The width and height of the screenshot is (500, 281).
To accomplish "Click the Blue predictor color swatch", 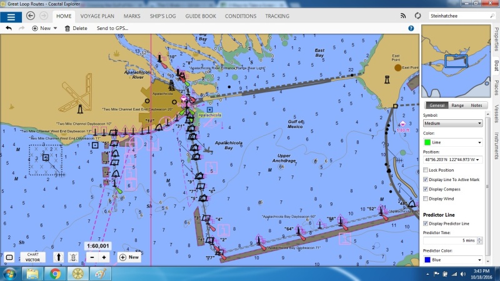I will tap(427, 260).
